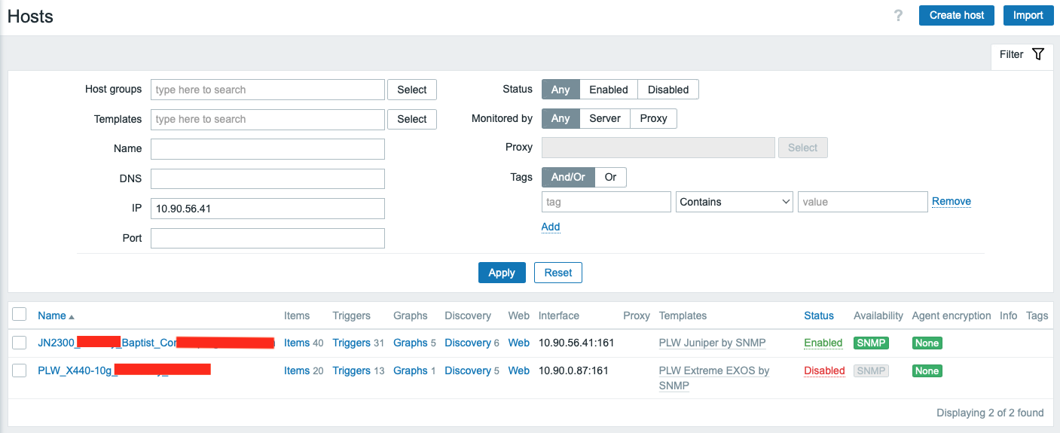This screenshot has width=1060, height=433.
Task: Open the tag operator Contains dropdown
Action: coord(734,202)
